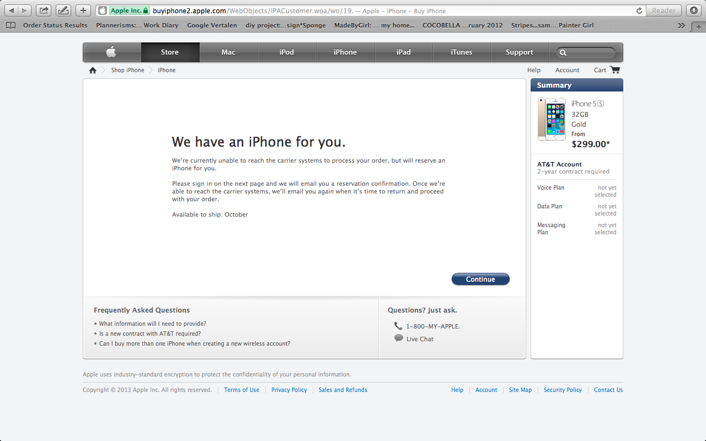Open the footer Account link
The image size is (706, 441).
(x=486, y=390)
